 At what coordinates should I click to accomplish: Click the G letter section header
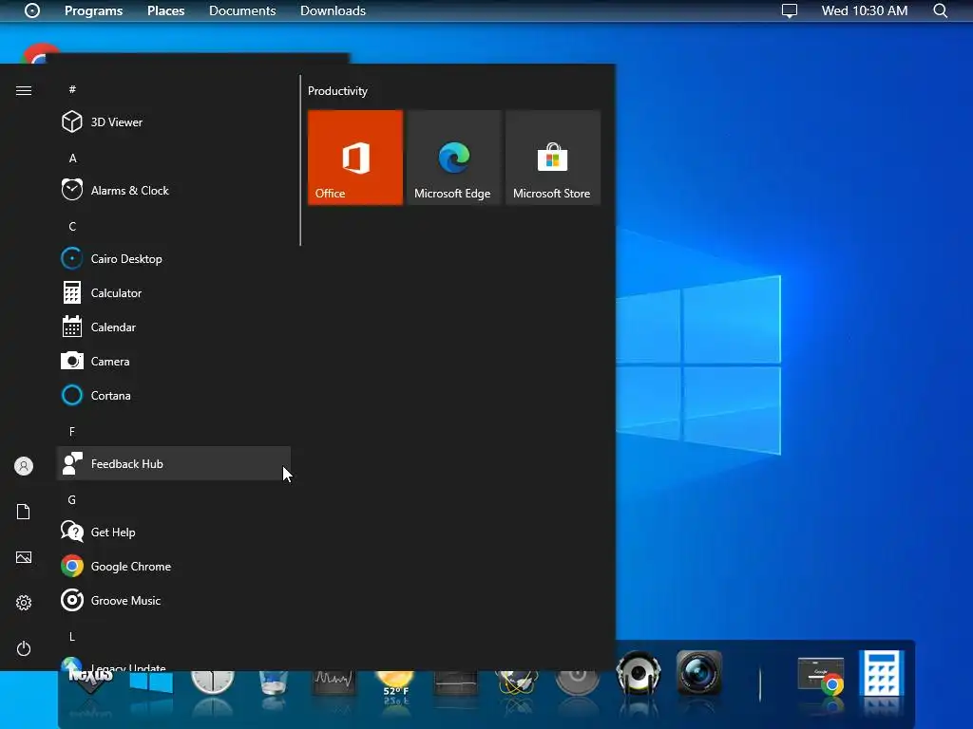[72, 499]
